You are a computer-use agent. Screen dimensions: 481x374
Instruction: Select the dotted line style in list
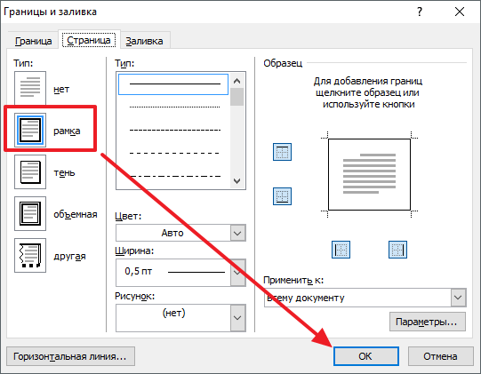(x=173, y=107)
